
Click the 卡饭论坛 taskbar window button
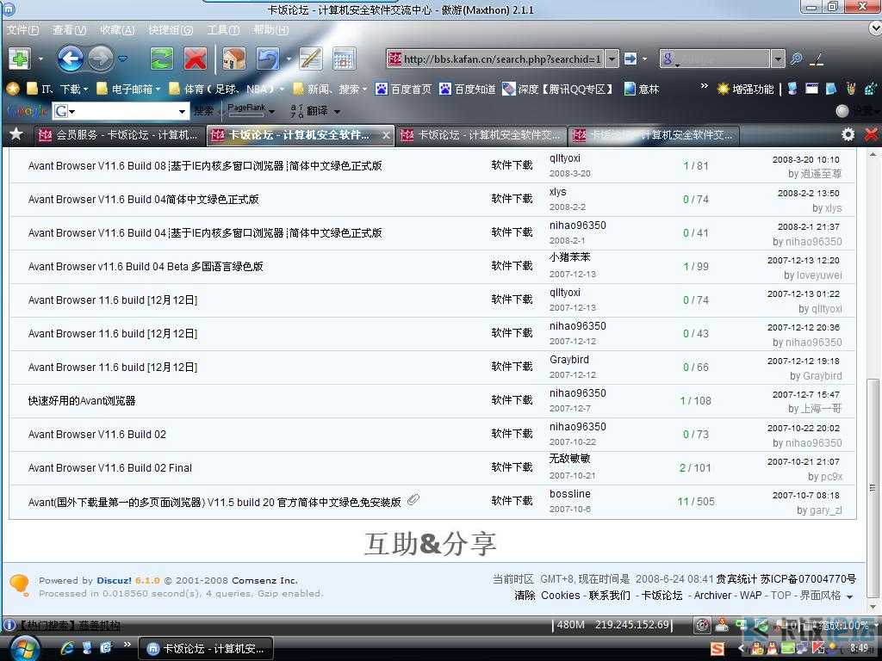point(206,648)
